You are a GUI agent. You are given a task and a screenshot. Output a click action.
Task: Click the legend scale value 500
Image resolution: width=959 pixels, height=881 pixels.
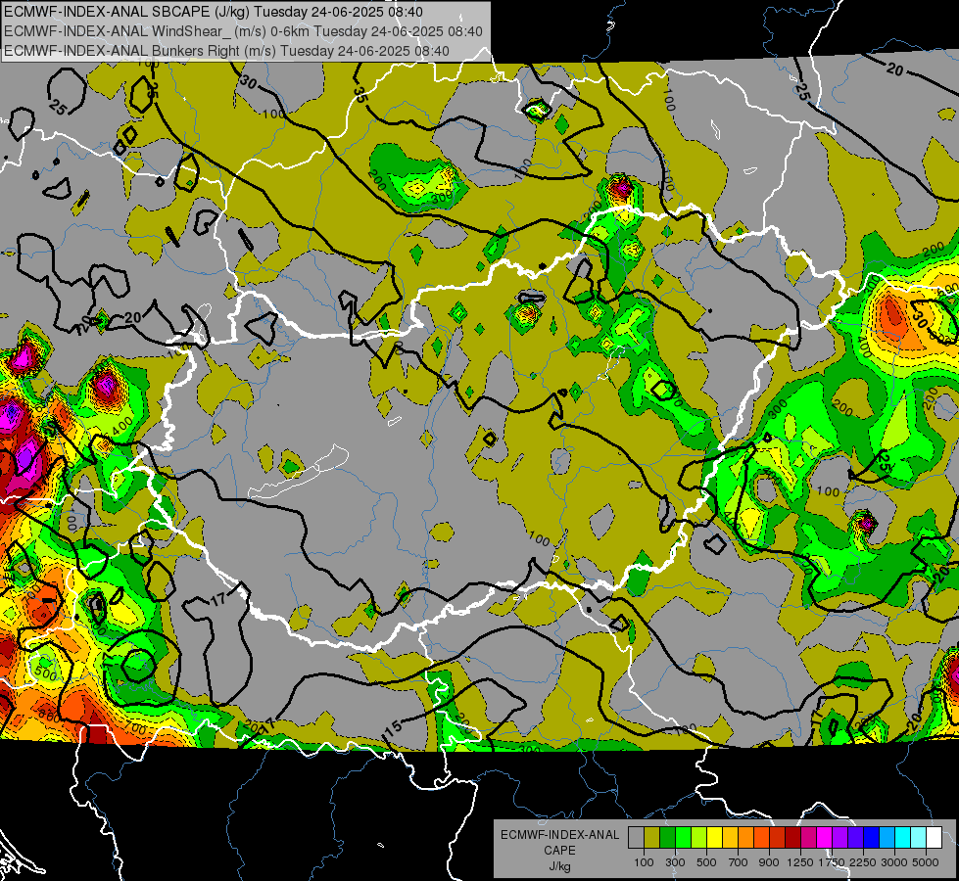point(706,862)
